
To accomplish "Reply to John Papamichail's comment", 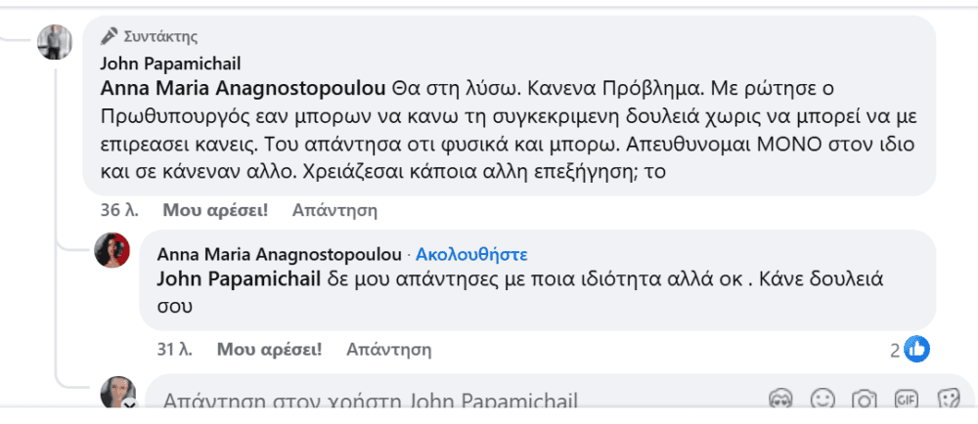I will point(334,210).
